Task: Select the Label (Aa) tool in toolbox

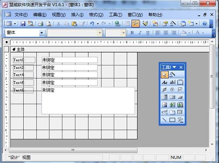Action: (x=165, y=82)
